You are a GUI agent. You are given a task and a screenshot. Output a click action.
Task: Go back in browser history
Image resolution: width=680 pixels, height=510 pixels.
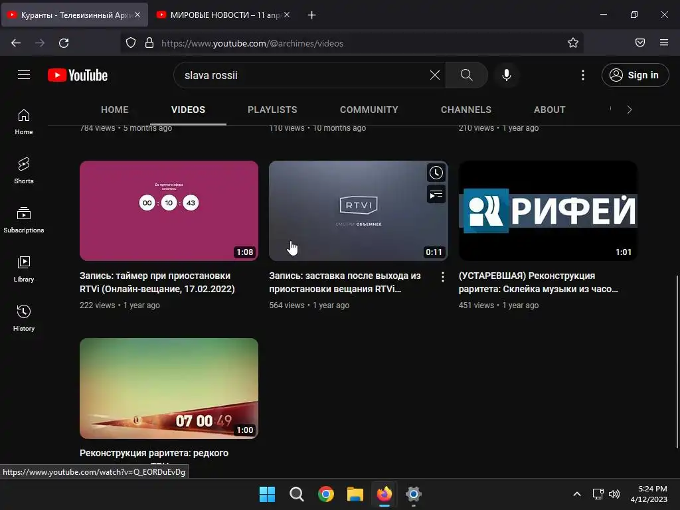(16, 43)
